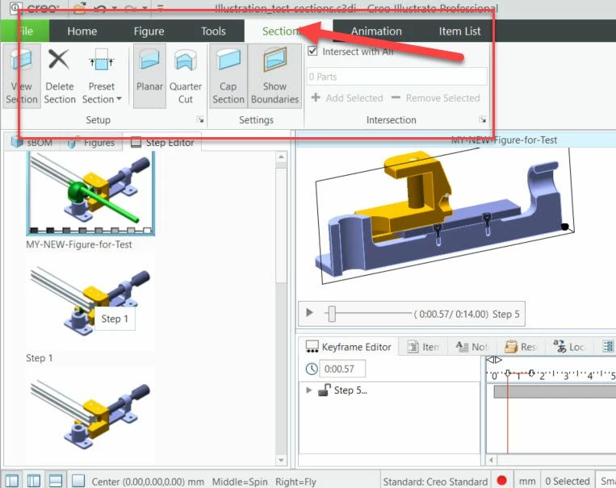Open the Step Editor panel tab

(x=162, y=142)
